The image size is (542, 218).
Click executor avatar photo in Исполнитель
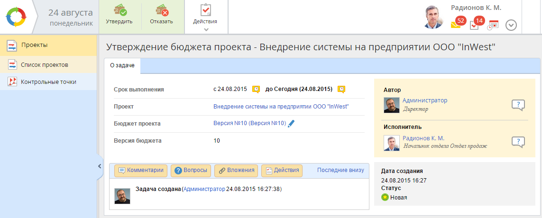tap(392, 143)
